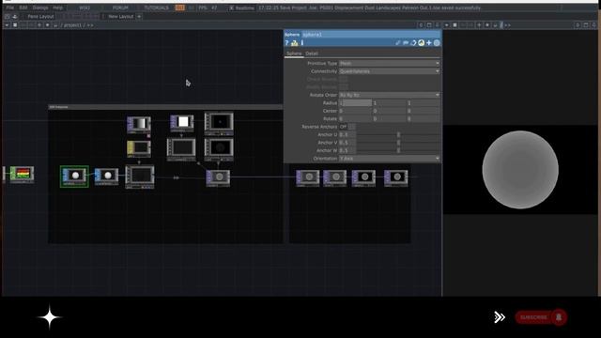Click the forward arrows icon in viewer toolbar

pos(507,25)
